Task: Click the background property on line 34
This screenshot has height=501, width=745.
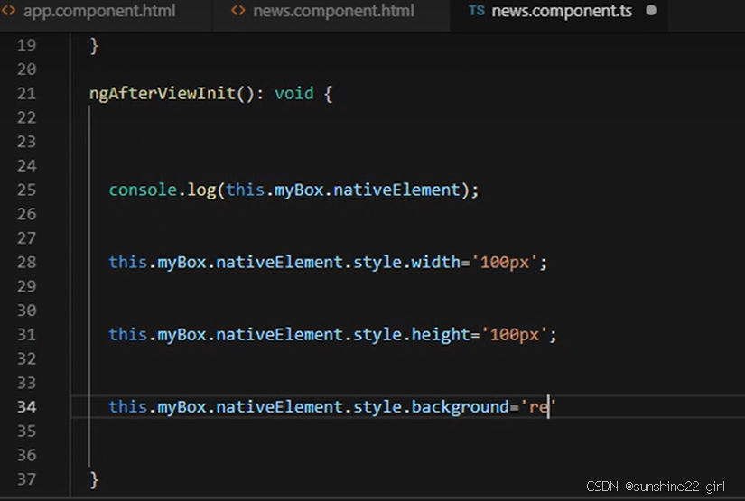Action: (460, 407)
